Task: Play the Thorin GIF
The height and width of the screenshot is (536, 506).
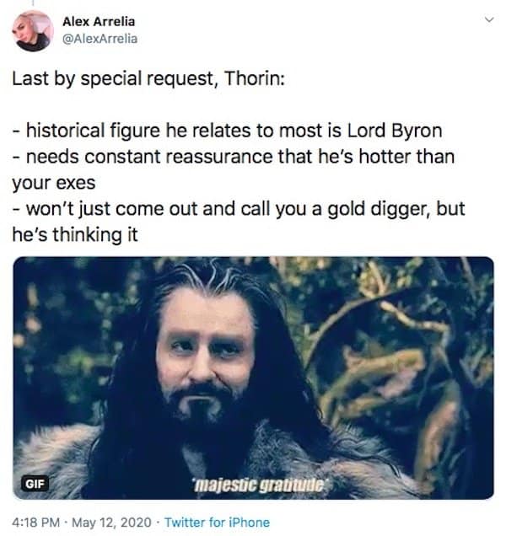Action: click(254, 378)
